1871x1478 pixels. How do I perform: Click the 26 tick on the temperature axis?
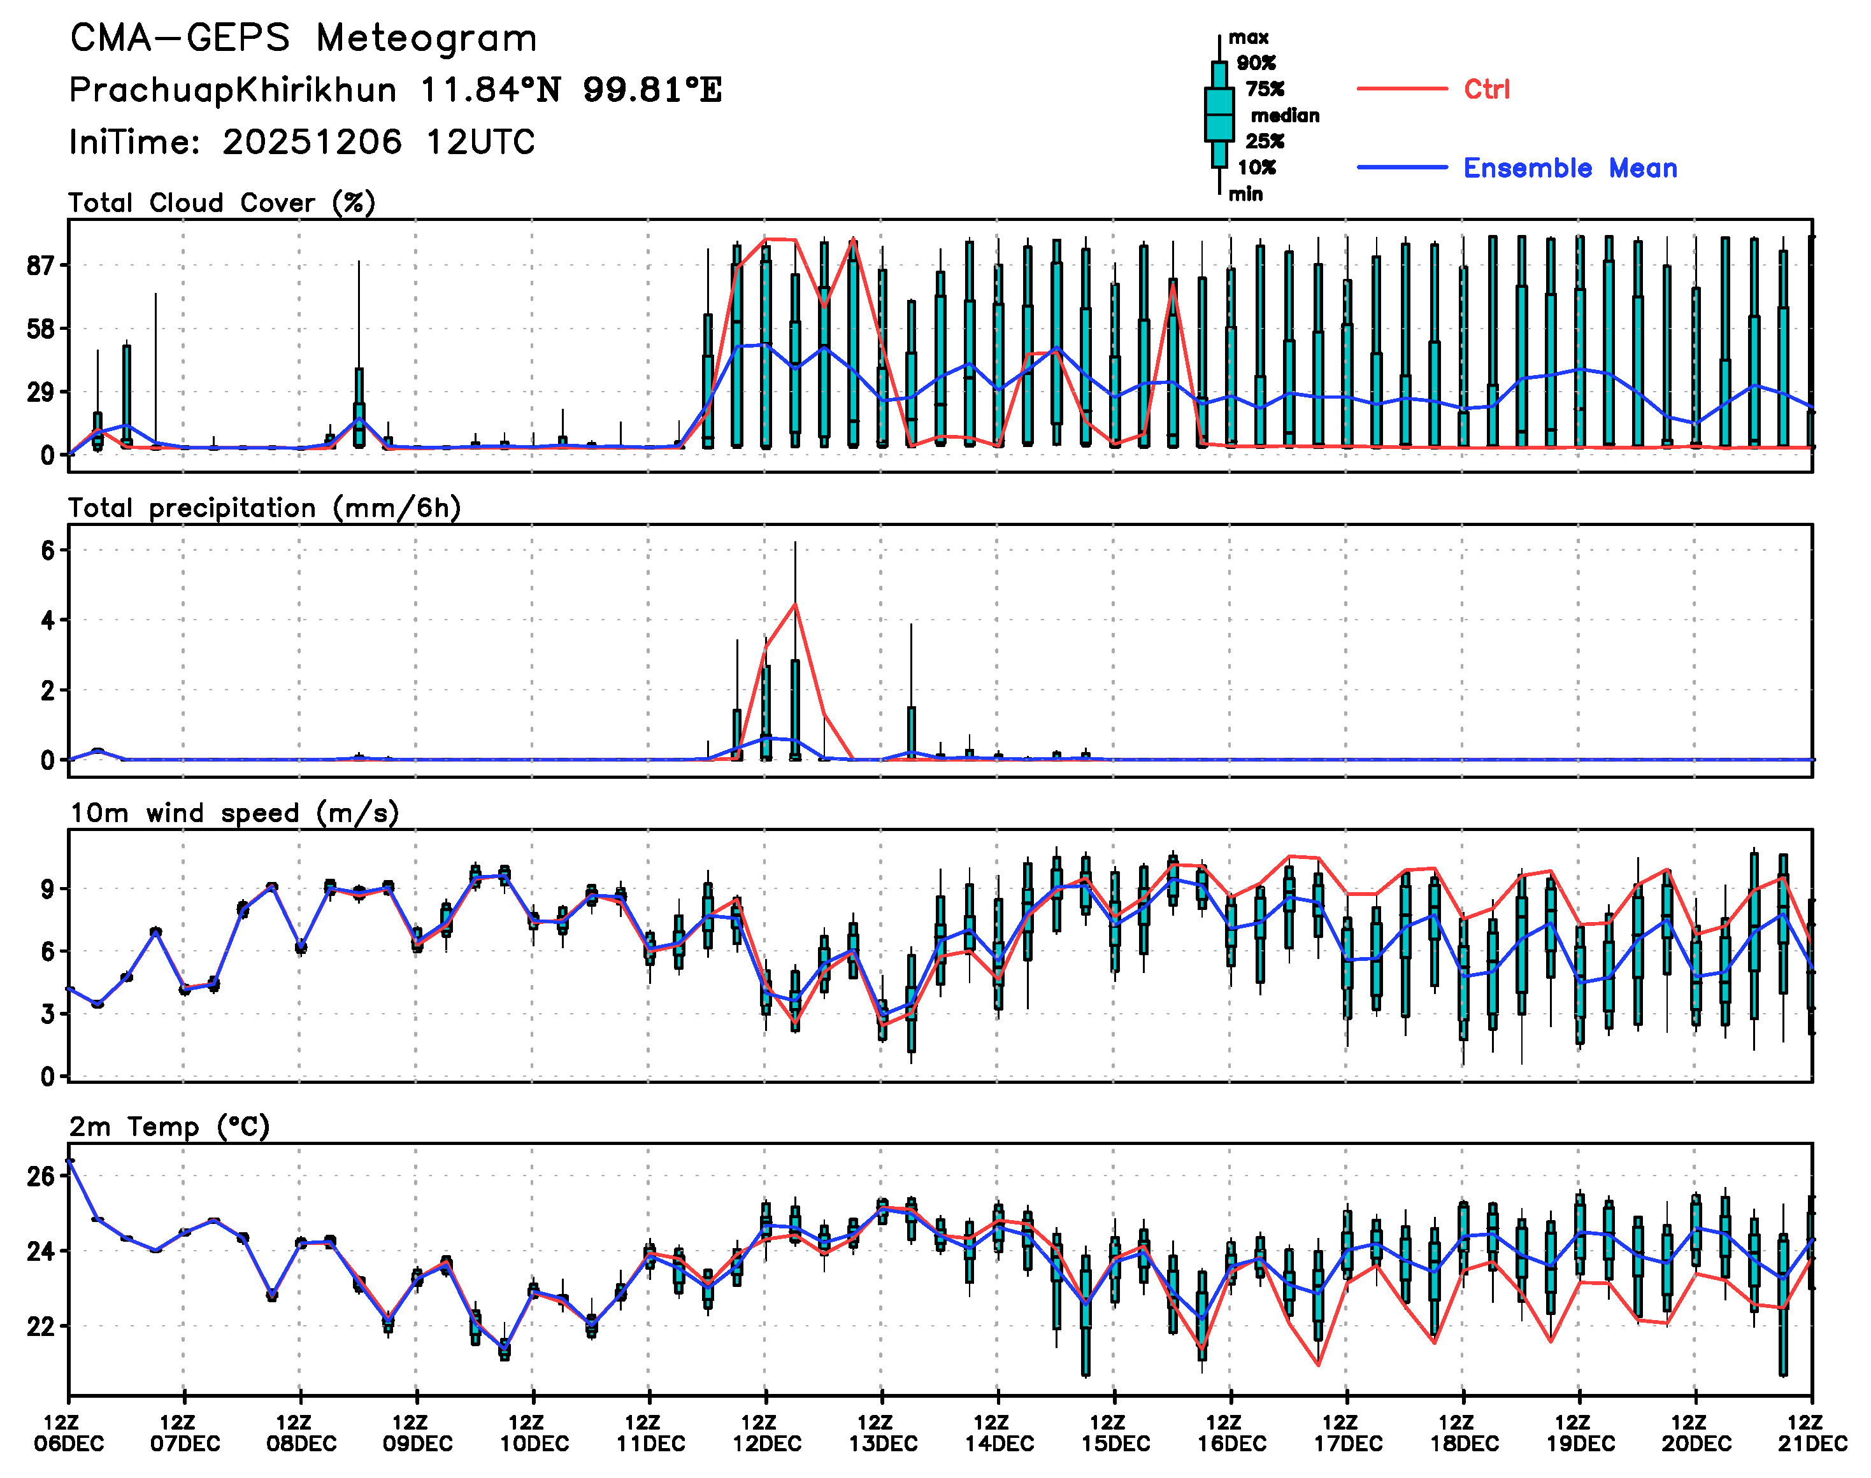point(41,1176)
